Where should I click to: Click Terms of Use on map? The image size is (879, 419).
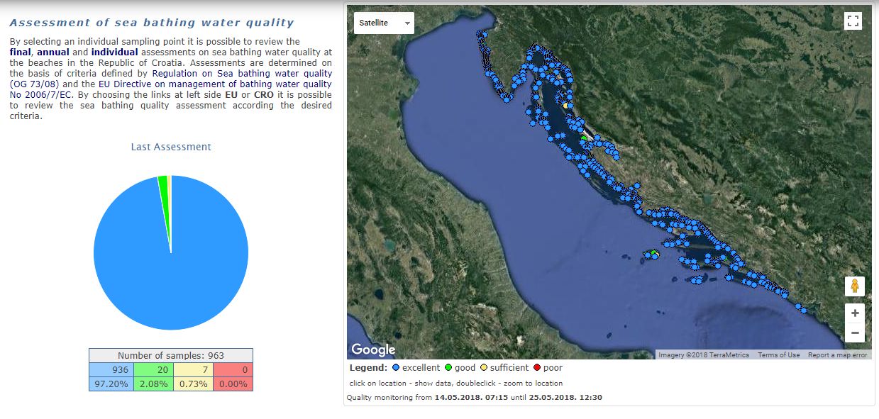tap(778, 355)
